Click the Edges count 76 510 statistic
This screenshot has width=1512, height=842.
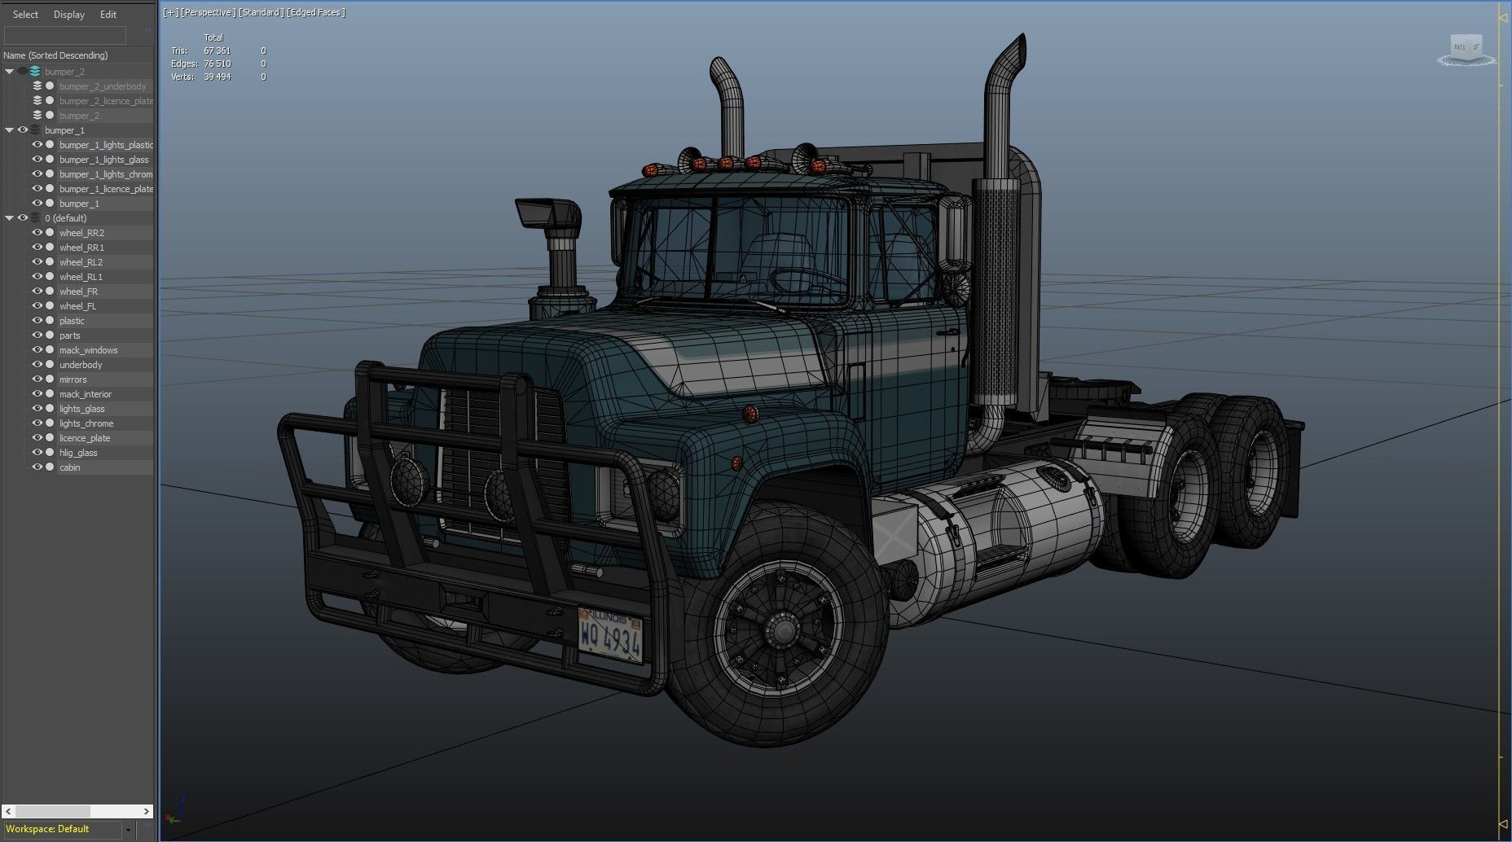click(x=217, y=64)
